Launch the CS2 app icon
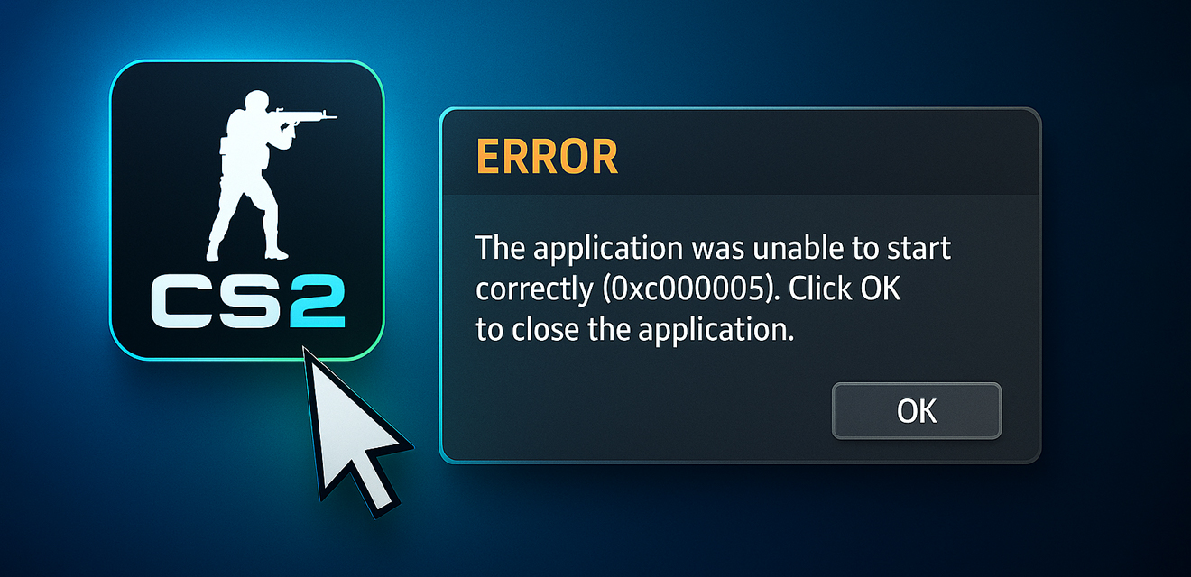 click(x=247, y=210)
